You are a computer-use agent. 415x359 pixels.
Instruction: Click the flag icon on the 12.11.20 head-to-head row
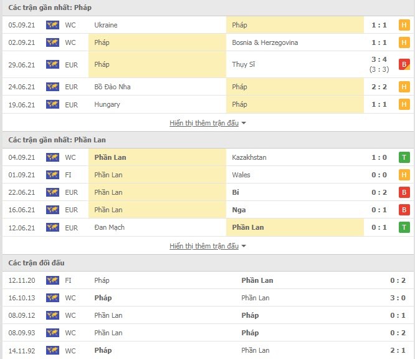(x=52, y=280)
